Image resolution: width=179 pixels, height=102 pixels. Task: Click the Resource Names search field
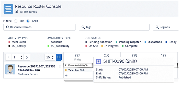tap(39, 27)
